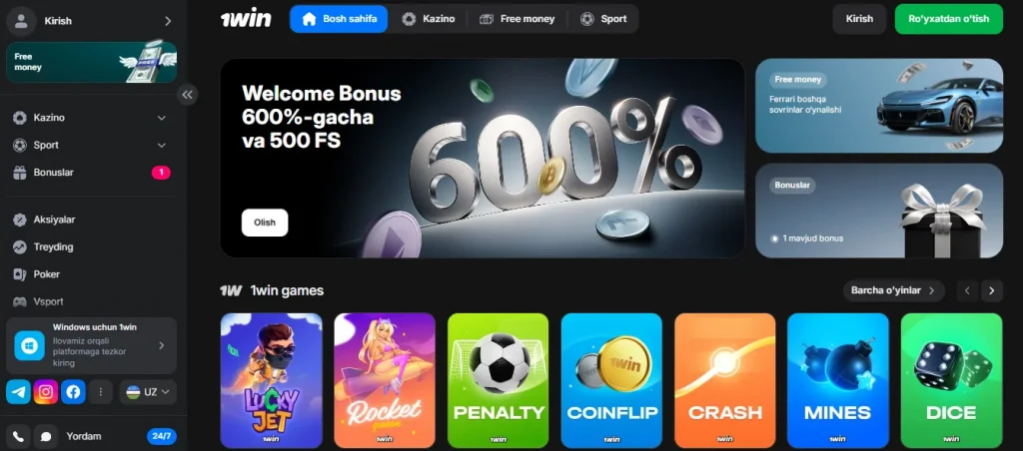The width and height of the screenshot is (1023, 451).
Task: Open the Lucky Jet game thumbnail
Action: click(272, 380)
